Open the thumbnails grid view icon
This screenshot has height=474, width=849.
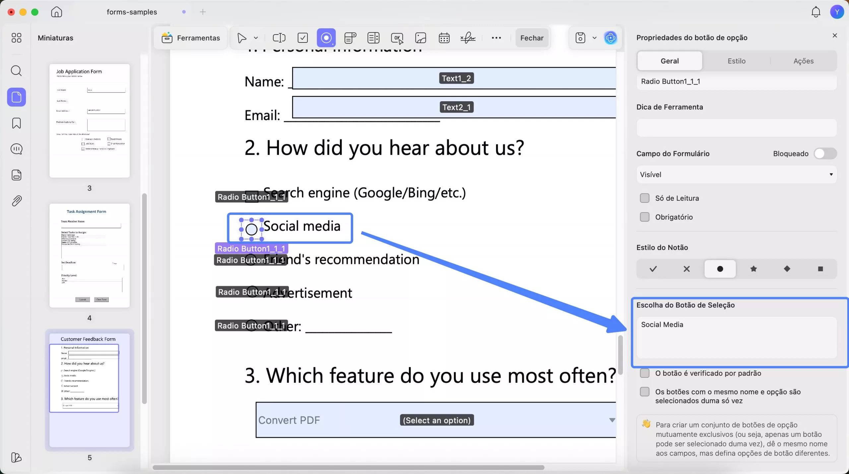(x=16, y=38)
